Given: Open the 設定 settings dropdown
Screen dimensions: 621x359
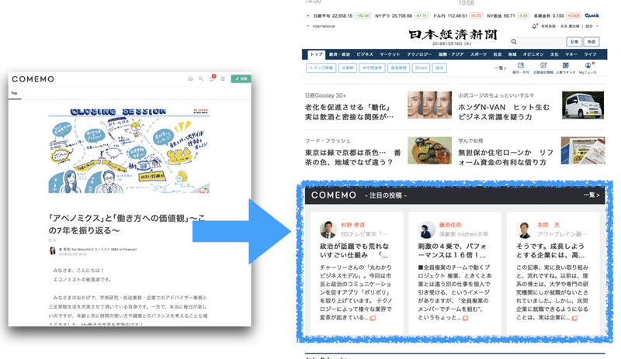Looking at the screenshot, I should 592,26.
